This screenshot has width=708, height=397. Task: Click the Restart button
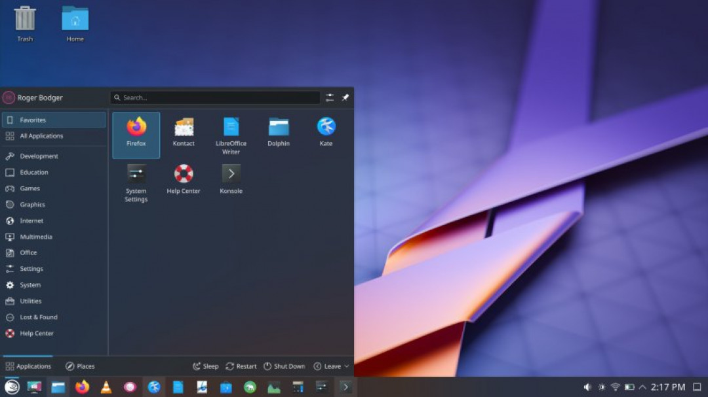click(x=241, y=366)
